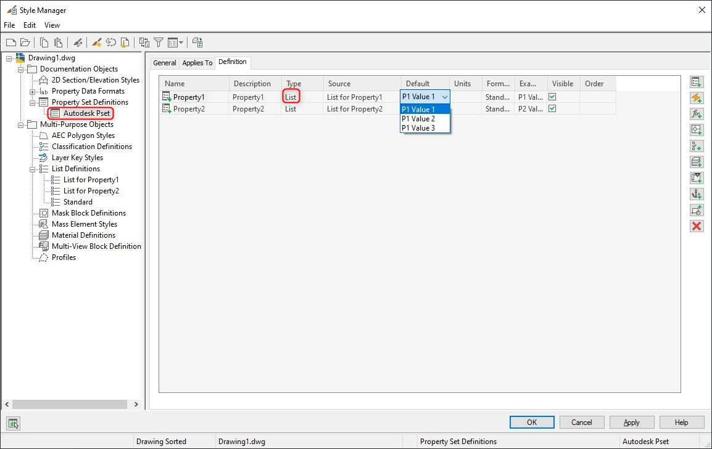Switch to the Applies To tab
This screenshot has height=449, width=712.
[x=197, y=63]
